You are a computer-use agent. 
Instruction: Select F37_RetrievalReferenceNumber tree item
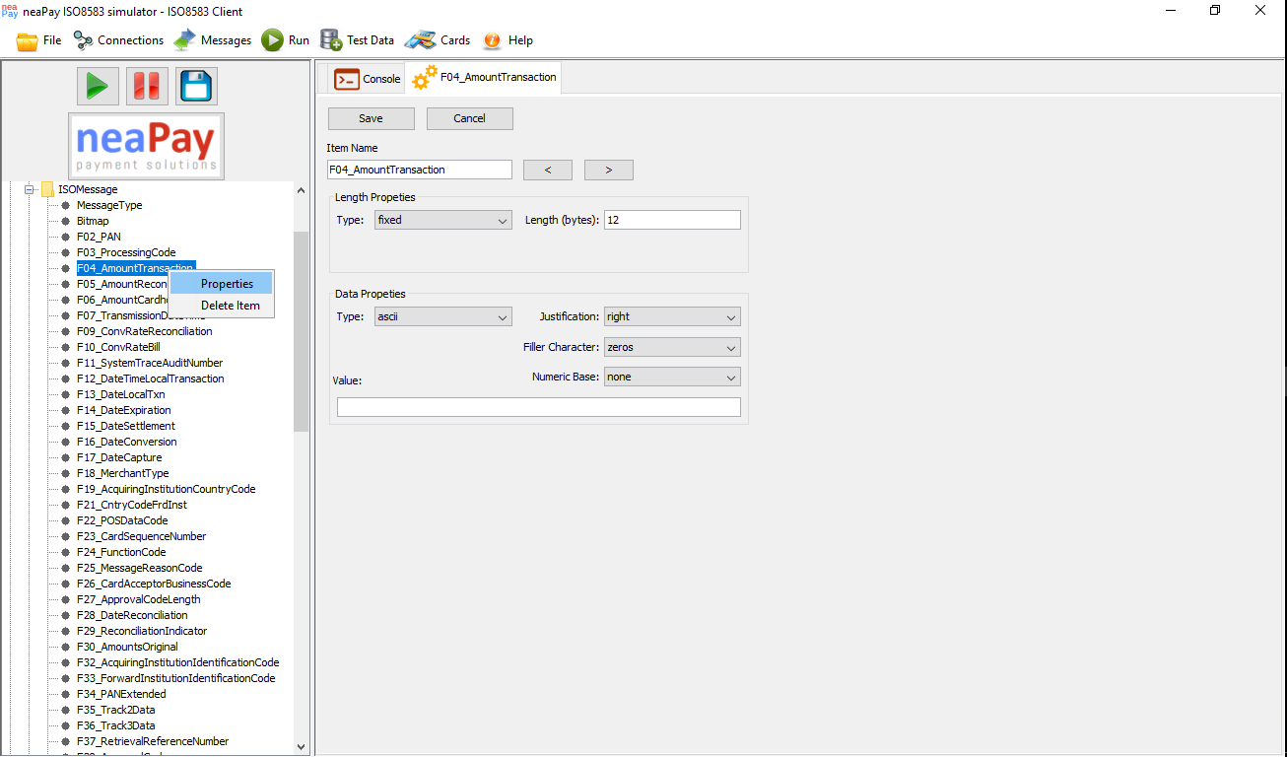(x=153, y=741)
